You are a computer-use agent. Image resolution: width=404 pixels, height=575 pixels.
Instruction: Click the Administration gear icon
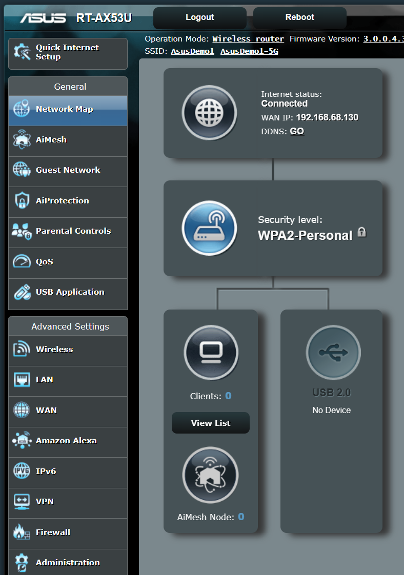pyautogui.click(x=22, y=563)
